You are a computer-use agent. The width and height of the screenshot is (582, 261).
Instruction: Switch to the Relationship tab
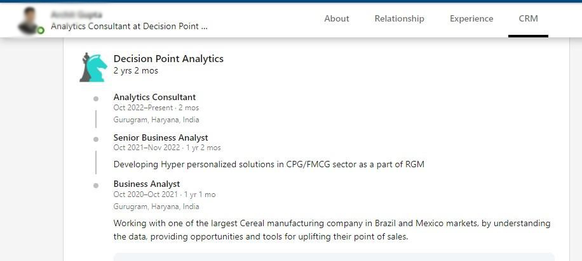point(400,18)
